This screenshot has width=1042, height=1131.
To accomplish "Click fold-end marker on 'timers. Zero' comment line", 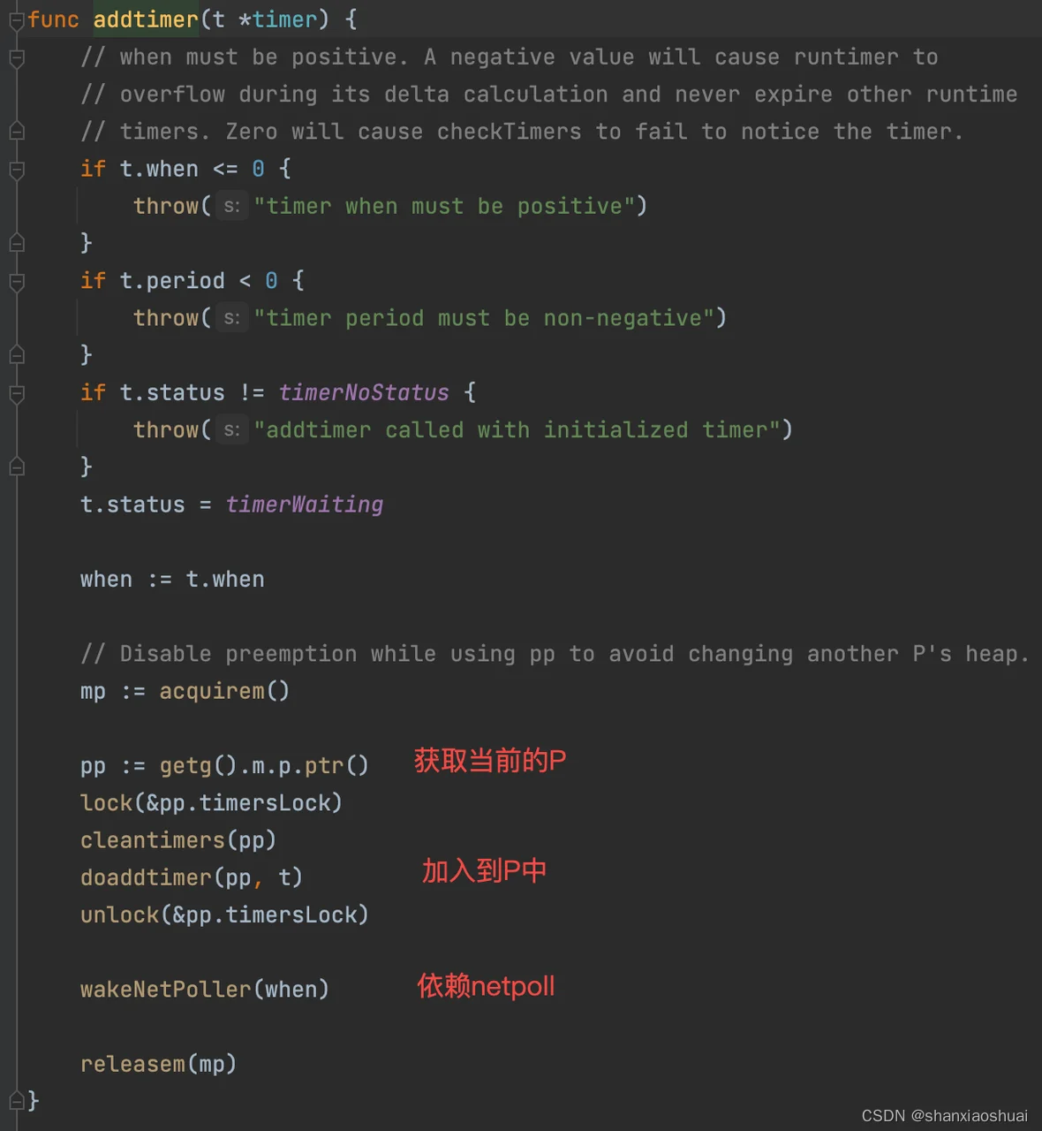I will 16,132.
